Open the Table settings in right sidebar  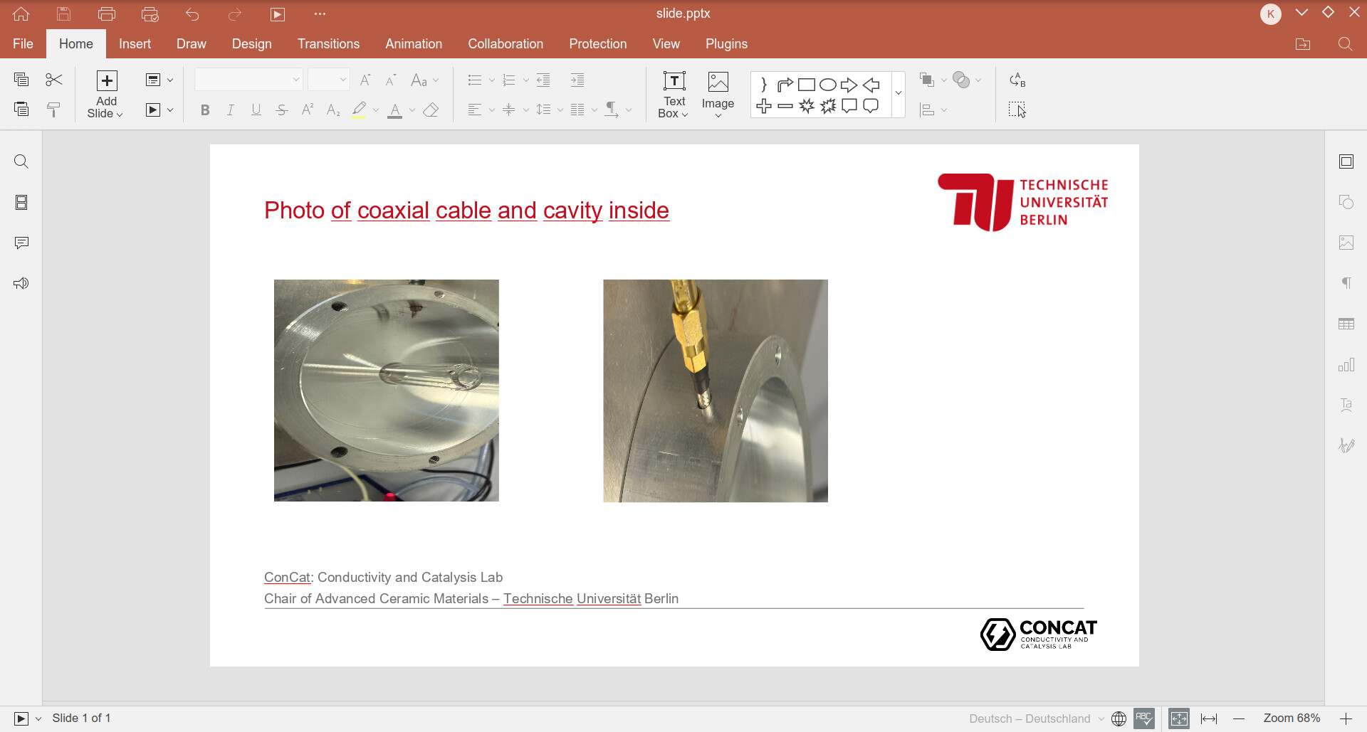tap(1346, 324)
